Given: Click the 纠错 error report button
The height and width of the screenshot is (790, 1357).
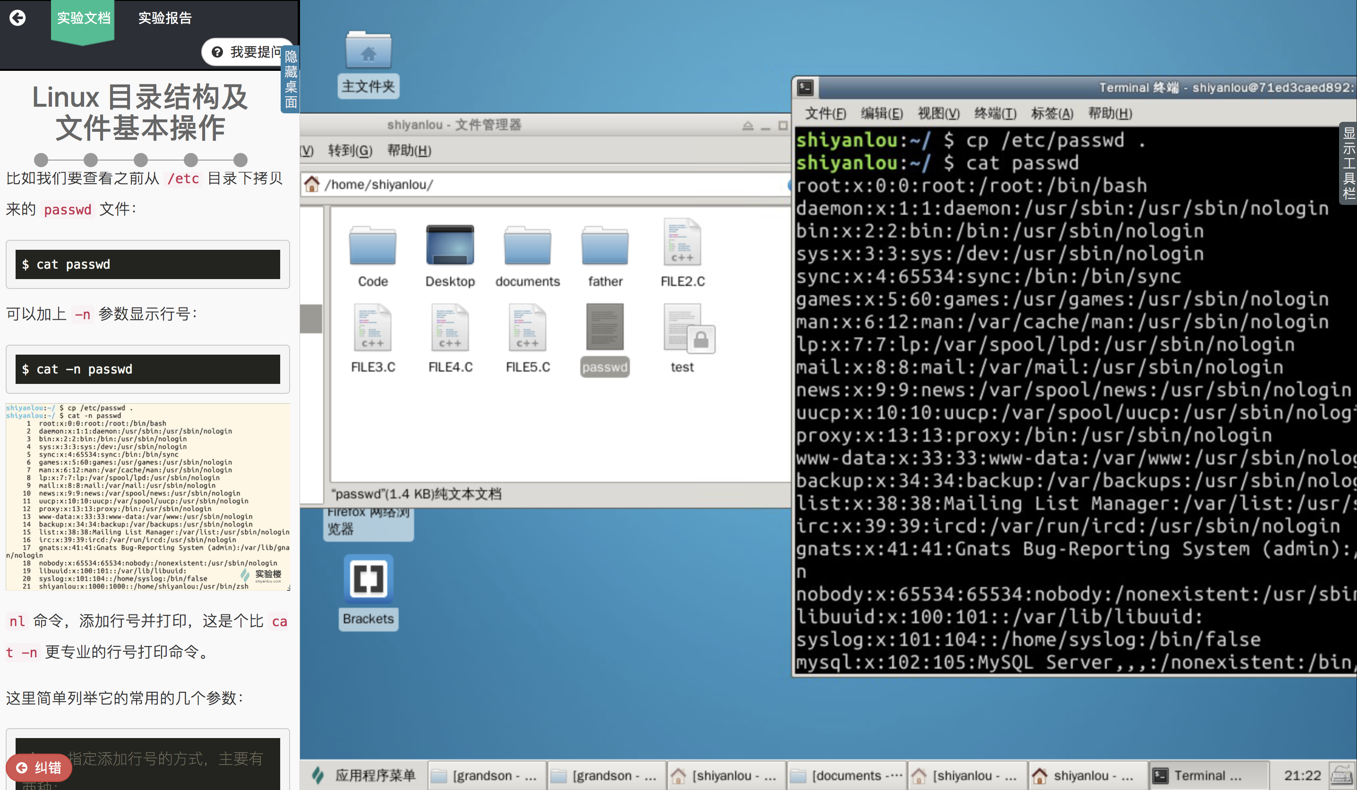Looking at the screenshot, I should 39,767.
